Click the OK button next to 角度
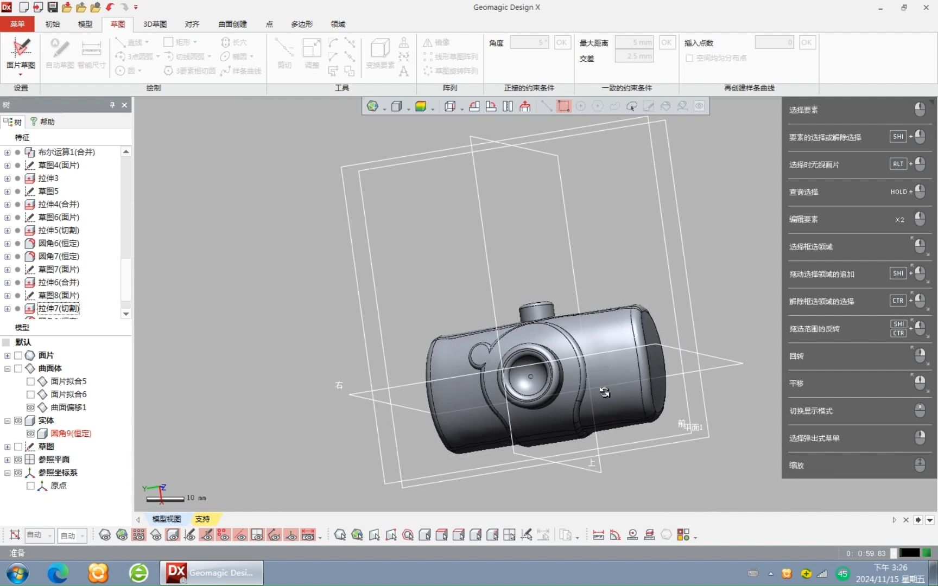 [x=562, y=42]
